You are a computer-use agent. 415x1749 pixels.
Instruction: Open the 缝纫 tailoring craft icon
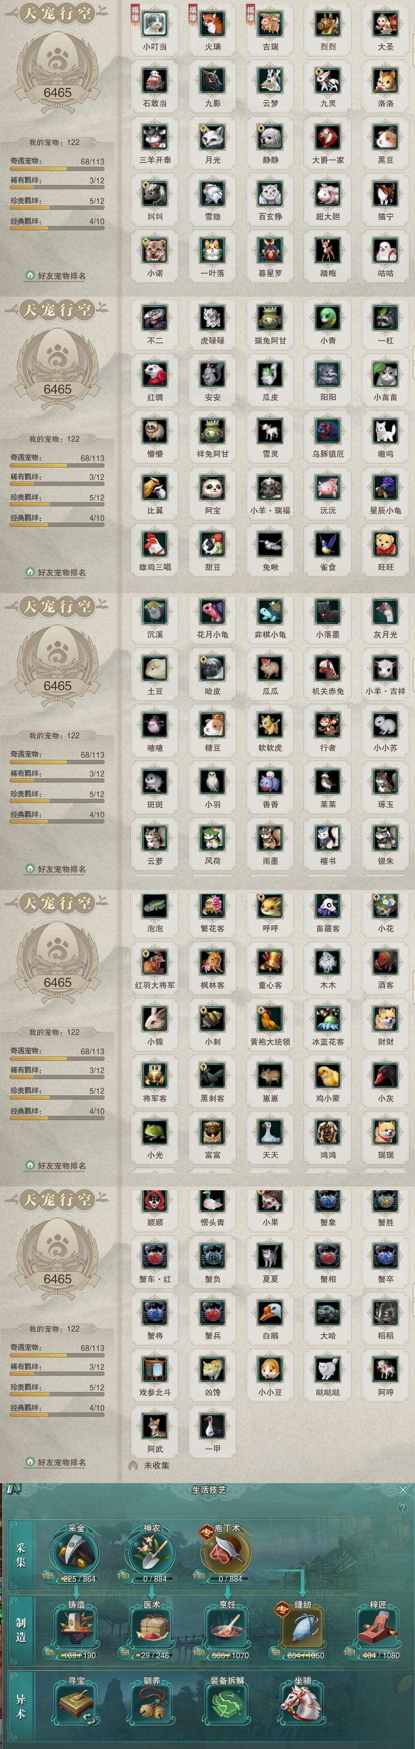(302, 1629)
